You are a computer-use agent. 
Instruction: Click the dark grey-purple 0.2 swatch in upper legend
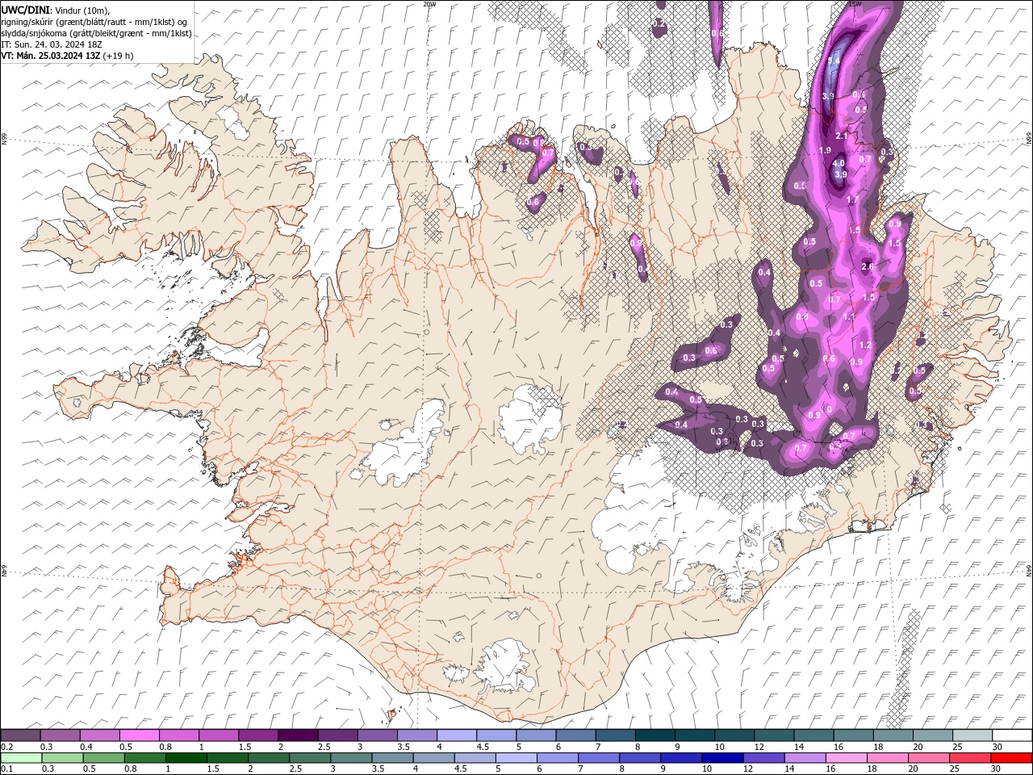click(20, 735)
